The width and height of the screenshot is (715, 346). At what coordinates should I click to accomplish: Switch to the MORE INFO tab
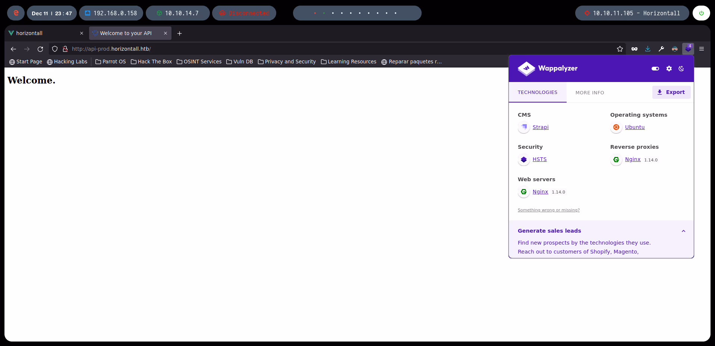(589, 92)
